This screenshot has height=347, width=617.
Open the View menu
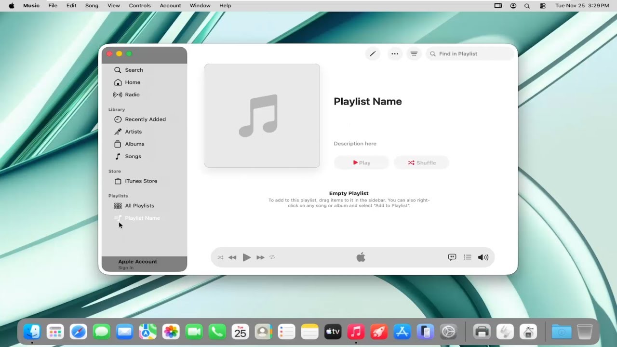click(x=114, y=6)
